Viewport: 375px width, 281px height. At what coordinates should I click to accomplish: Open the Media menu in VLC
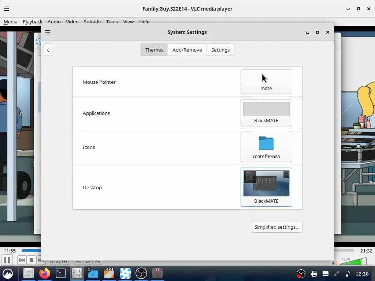pos(11,22)
